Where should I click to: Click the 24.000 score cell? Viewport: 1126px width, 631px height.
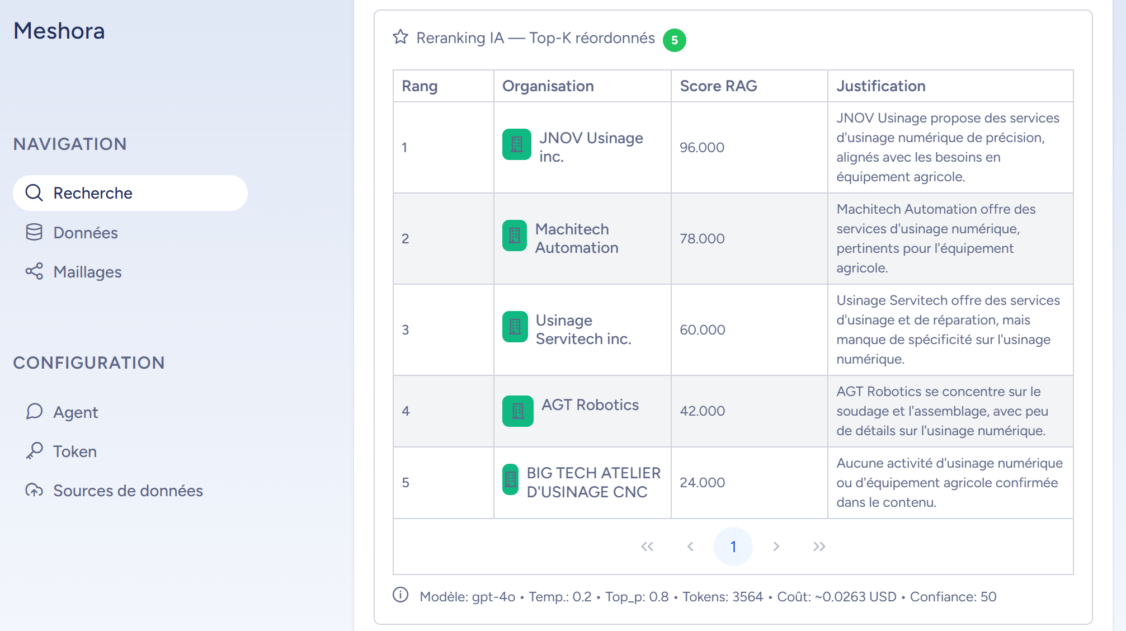(x=750, y=483)
